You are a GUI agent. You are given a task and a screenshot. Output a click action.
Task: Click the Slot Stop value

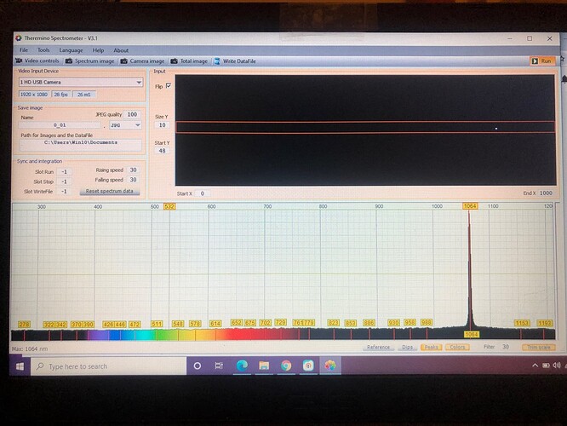64,181
